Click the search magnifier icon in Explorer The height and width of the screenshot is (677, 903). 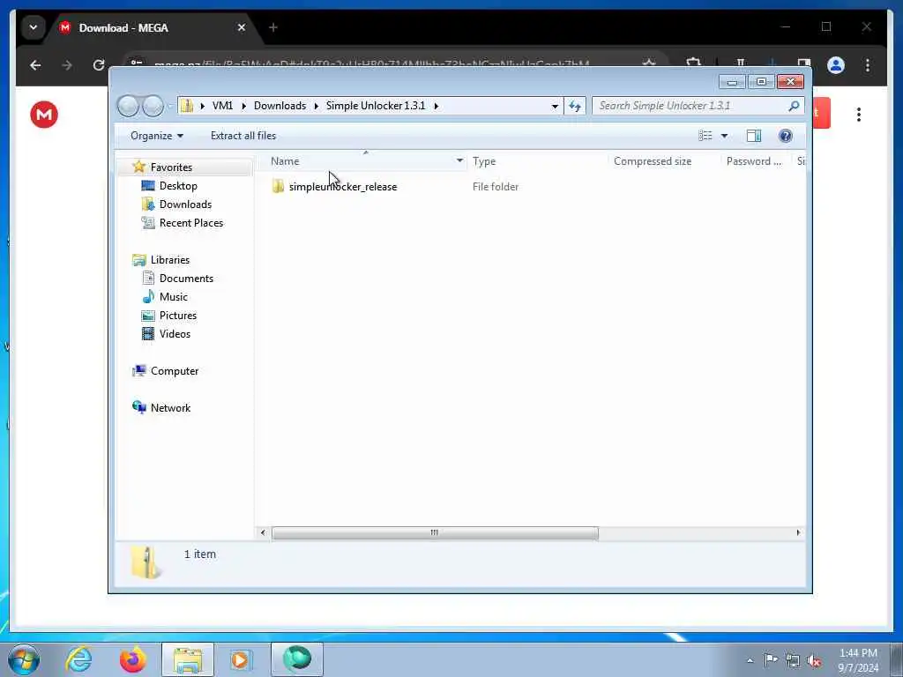(794, 106)
